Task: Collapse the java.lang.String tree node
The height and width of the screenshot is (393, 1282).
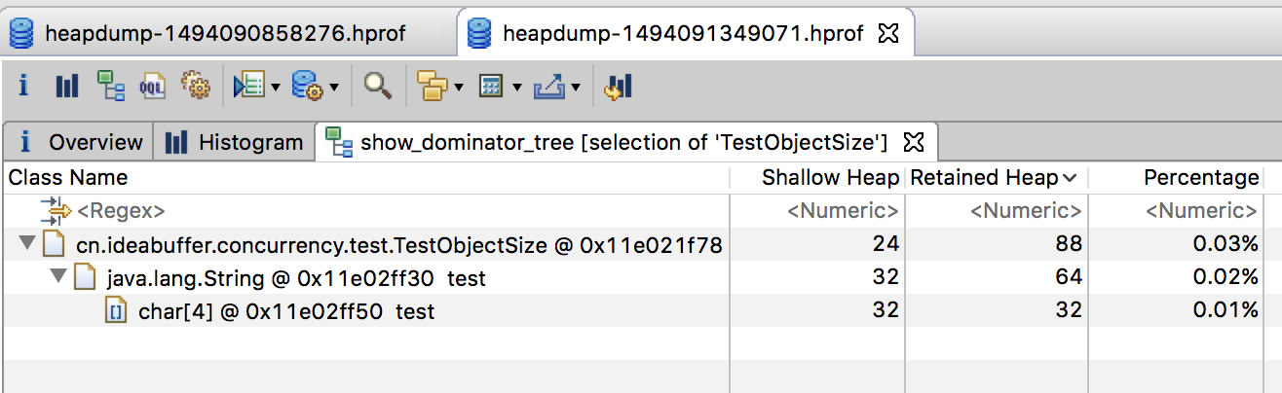Action: (x=57, y=278)
